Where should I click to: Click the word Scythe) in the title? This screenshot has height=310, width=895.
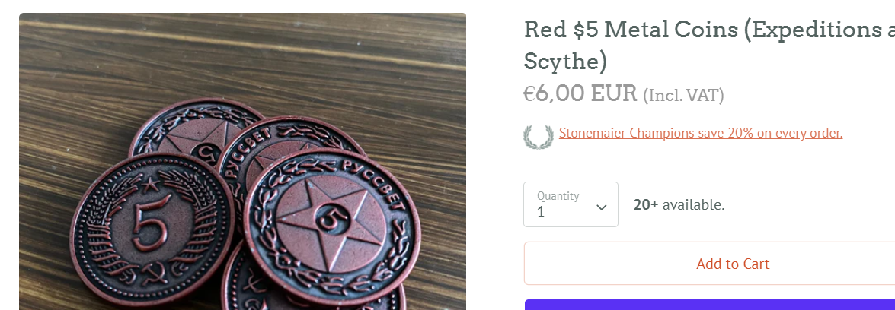[x=564, y=62]
